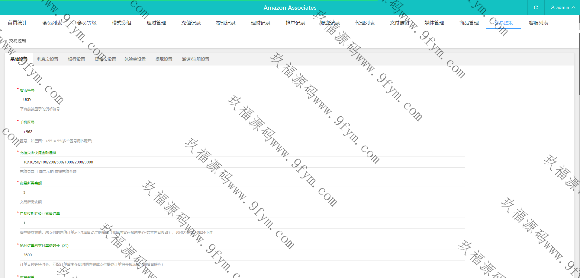Show the 邀请/注册设置 tab
The height and width of the screenshot is (278, 580).
pos(195,59)
